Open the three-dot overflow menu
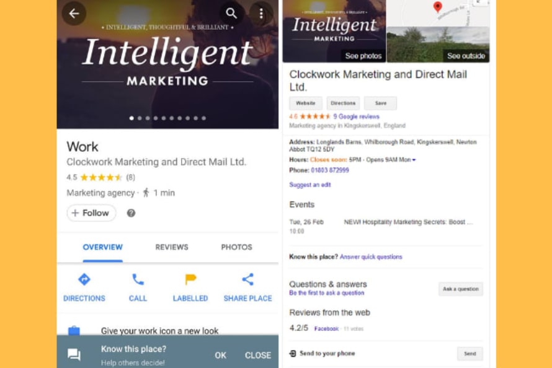This screenshot has height=368, width=552. 261,14
